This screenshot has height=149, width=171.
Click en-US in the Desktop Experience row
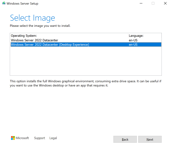click(133, 45)
